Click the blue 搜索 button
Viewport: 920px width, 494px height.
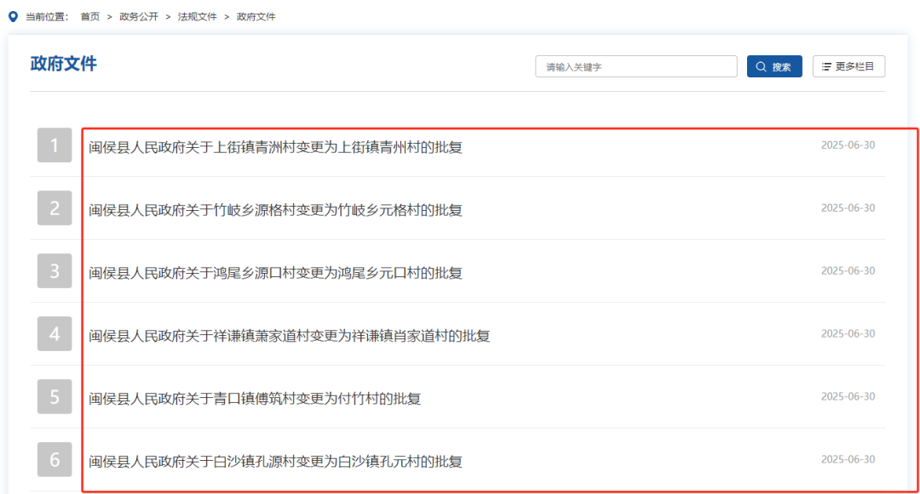773,66
